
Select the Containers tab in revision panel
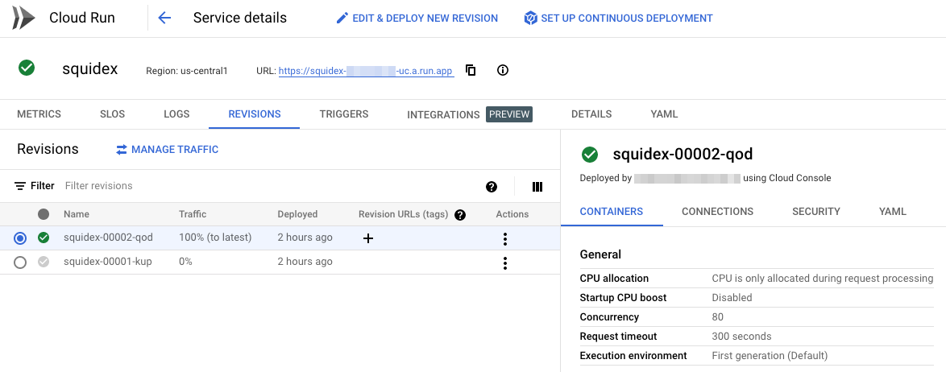[611, 212]
